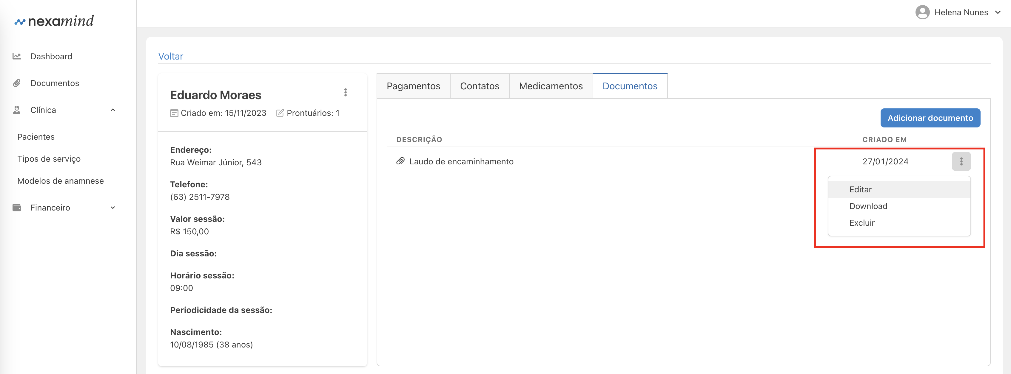Click the session time 09:00

pos(181,288)
